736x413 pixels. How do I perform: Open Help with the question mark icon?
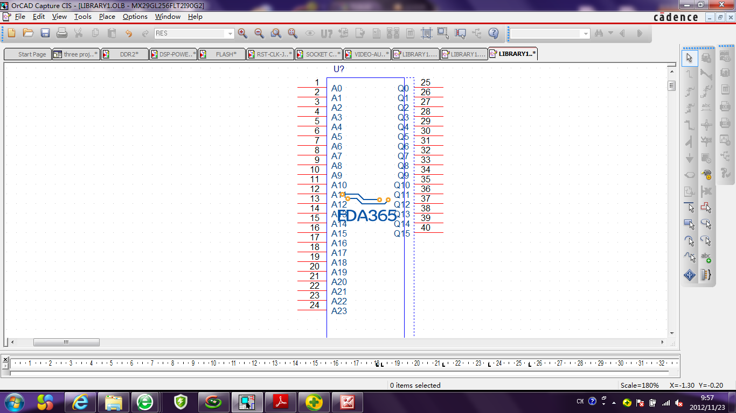coord(493,33)
